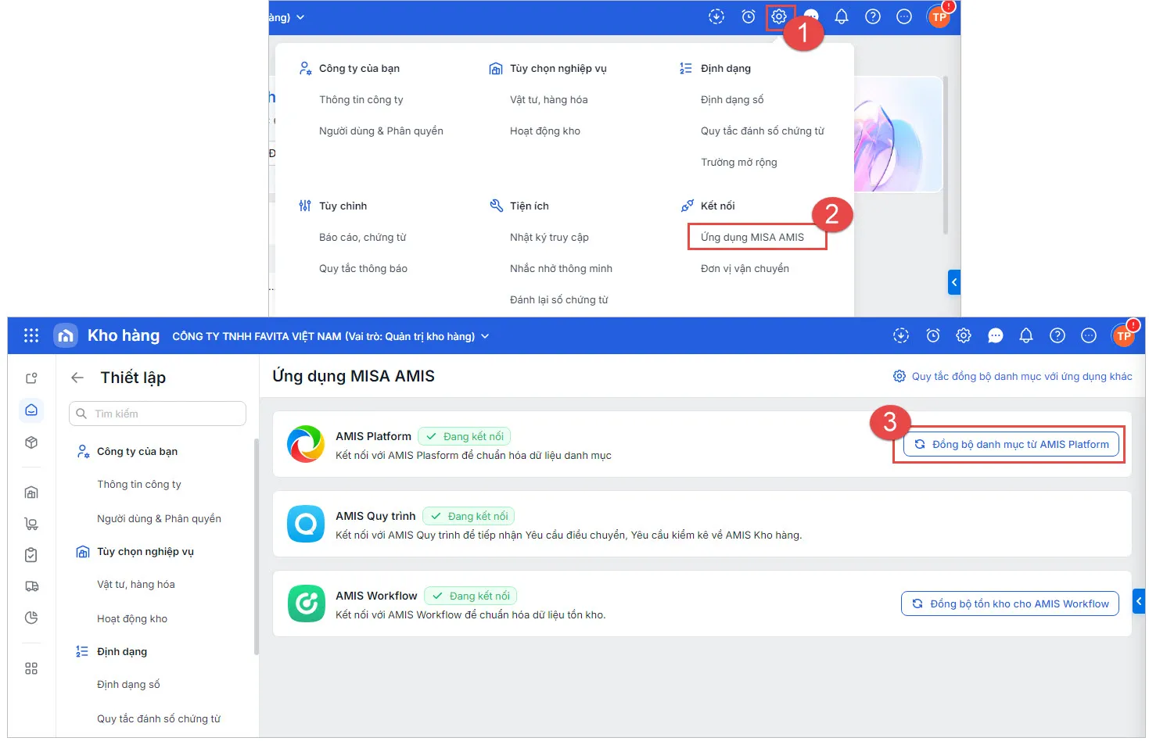Open the three-dots more icon in upper cropped header

(904, 16)
